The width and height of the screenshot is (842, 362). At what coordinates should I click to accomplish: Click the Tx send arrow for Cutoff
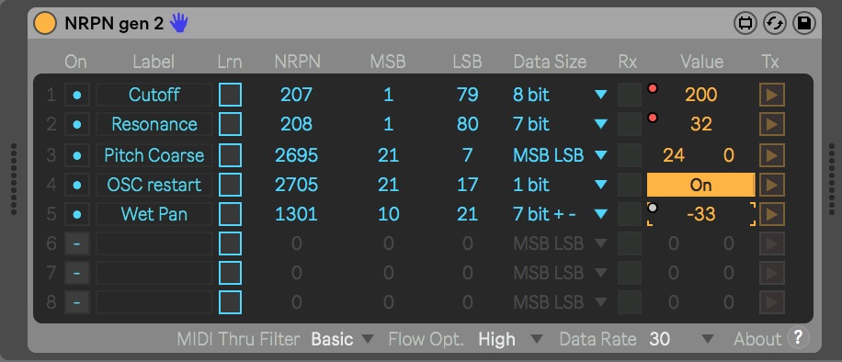(x=771, y=95)
